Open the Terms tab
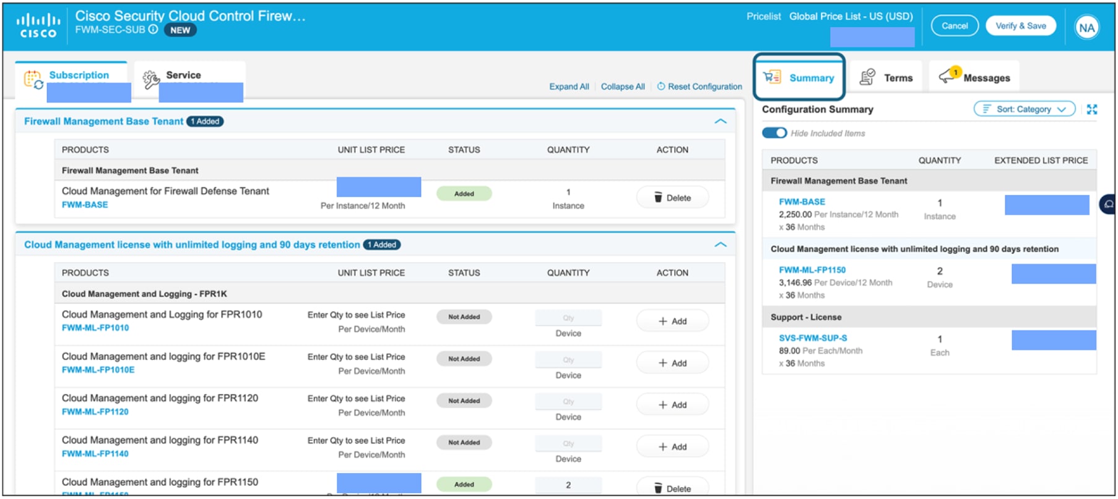Screen dimensions: 1118x499 pos(886,78)
